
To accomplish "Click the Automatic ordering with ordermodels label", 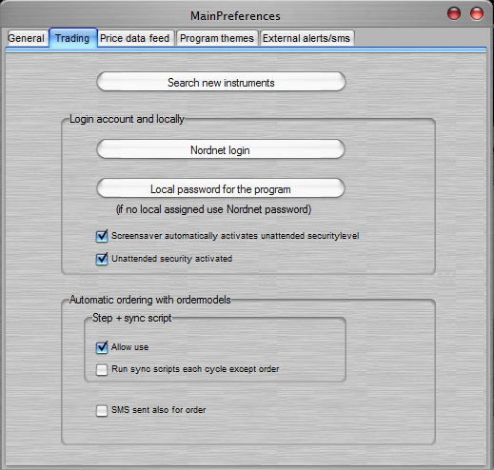I will point(150,300).
